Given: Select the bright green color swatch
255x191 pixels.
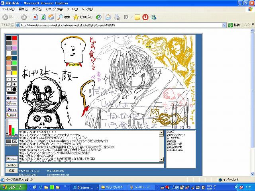Looking at the screenshot, I should click(x=14, y=63).
